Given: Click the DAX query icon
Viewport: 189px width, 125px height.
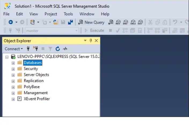Looking at the screenshot, I should [x=140, y=22].
